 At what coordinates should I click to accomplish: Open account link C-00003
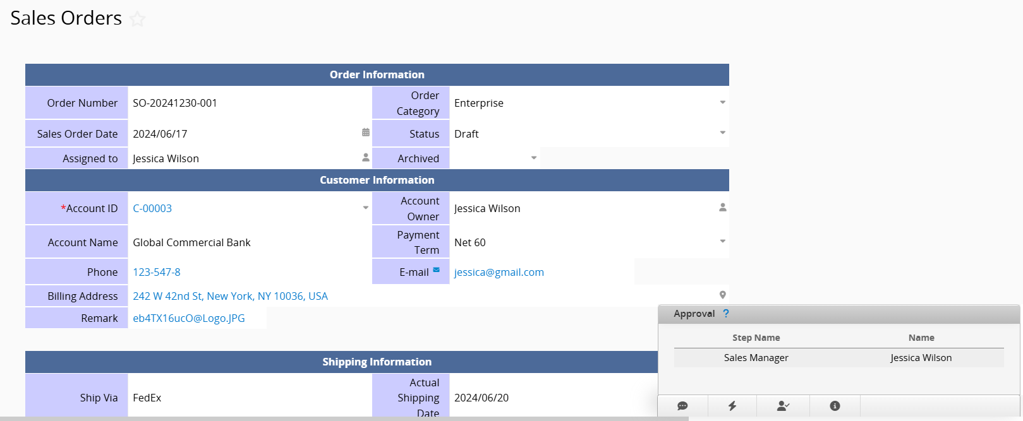[152, 208]
